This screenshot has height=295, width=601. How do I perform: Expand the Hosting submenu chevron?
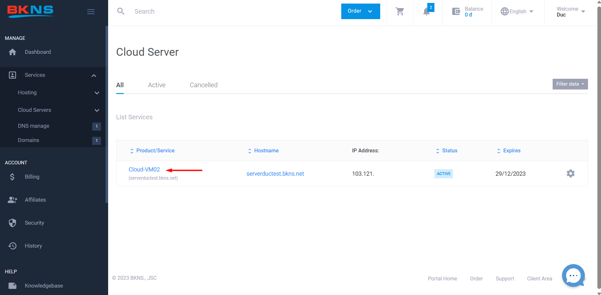[x=97, y=93]
